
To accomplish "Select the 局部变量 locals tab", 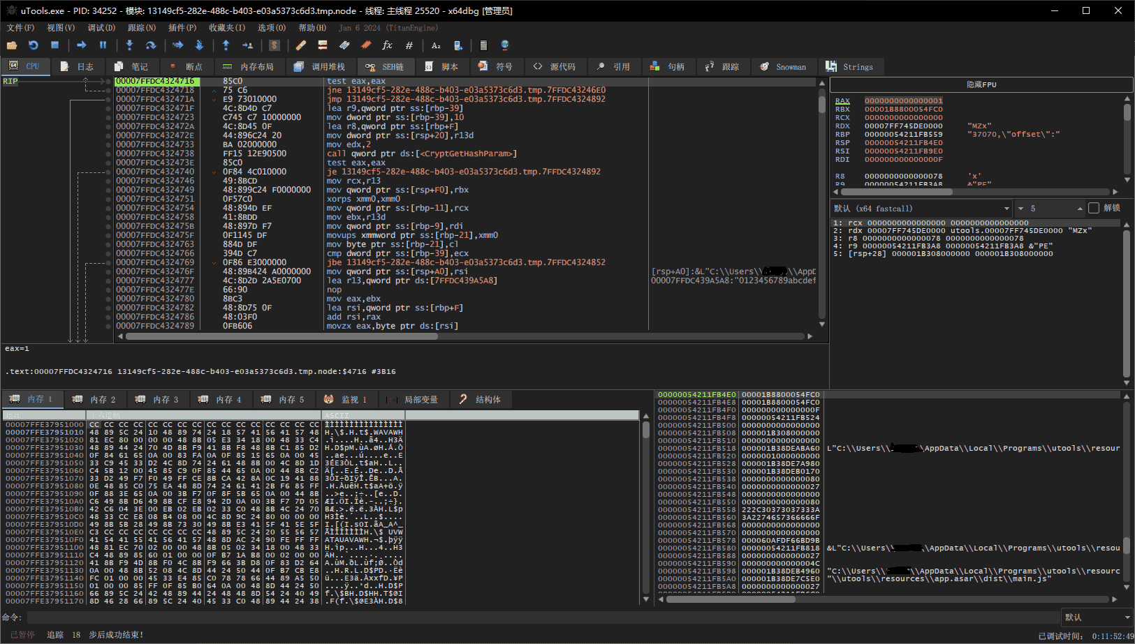I will 413,399.
